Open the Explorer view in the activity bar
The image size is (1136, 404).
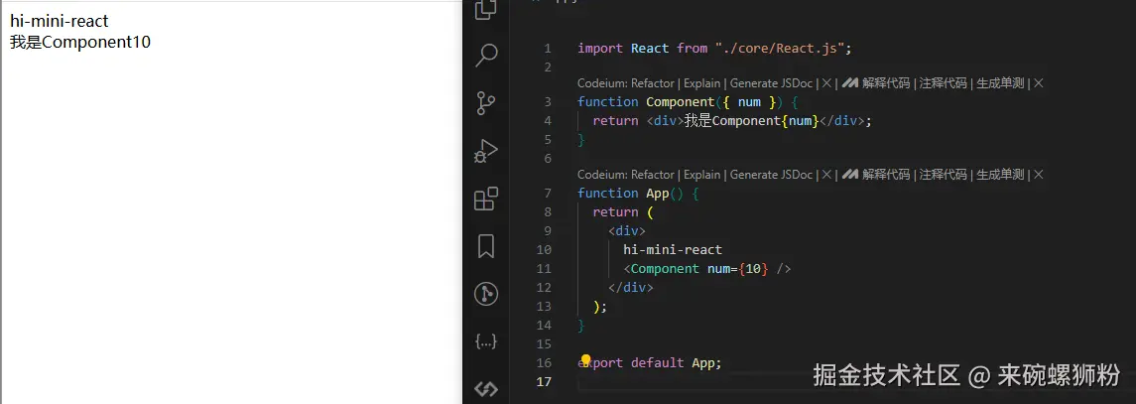(x=486, y=9)
